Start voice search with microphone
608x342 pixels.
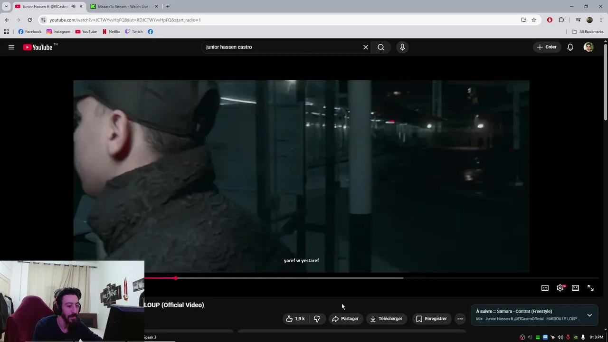[402, 47]
